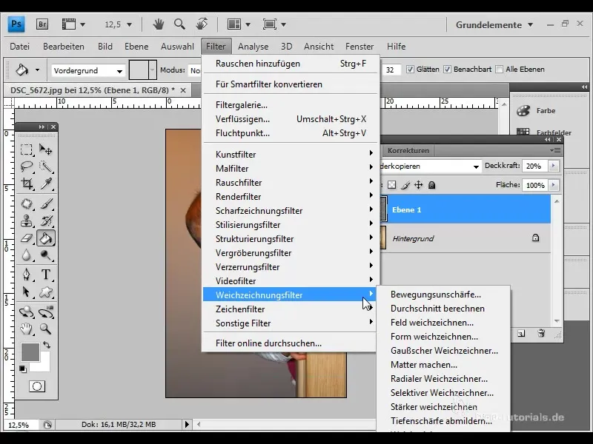The height and width of the screenshot is (444, 593).
Task: Select the Dodge tool
Action: (46, 255)
